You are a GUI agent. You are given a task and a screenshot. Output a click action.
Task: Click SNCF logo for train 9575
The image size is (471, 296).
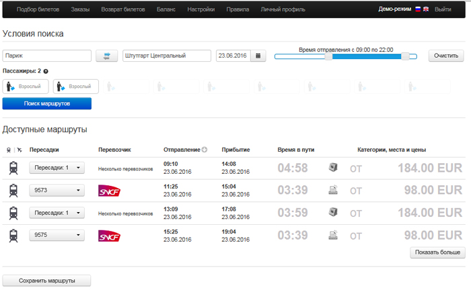click(x=109, y=236)
